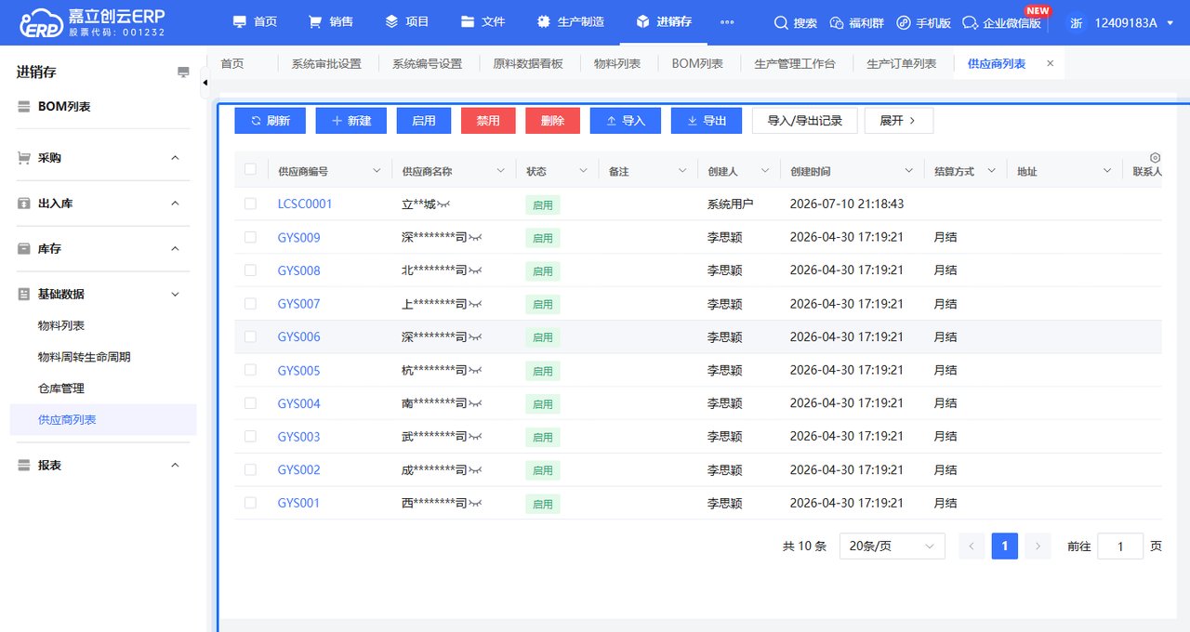Viewport: 1190px width, 632px height.
Task: Open the 项目 top menu
Action: 406,22
